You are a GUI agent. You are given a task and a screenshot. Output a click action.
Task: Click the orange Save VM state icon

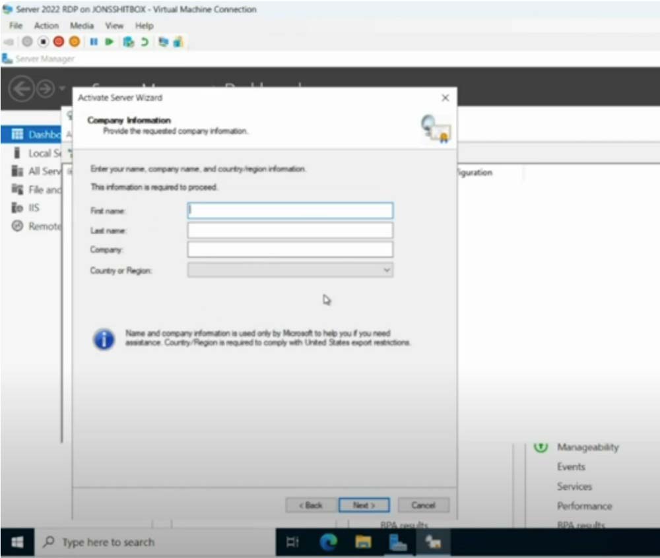pyautogui.click(x=74, y=42)
